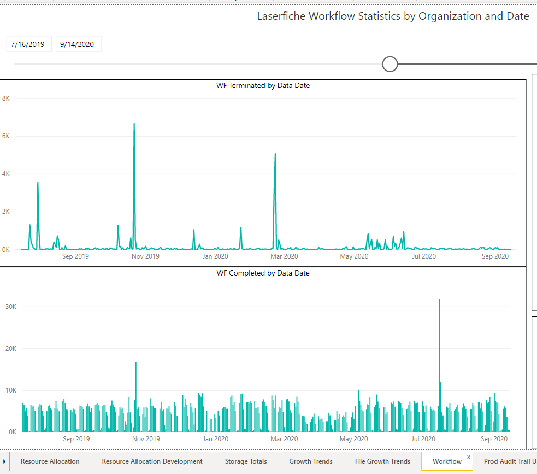Select the Growth Trends page tab

pos(311,461)
